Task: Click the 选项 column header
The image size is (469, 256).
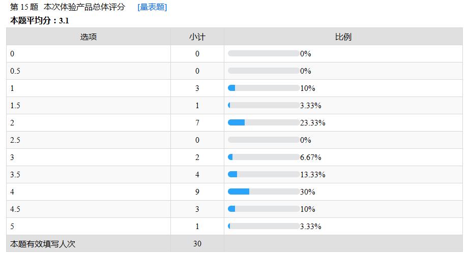Action: (x=89, y=37)
